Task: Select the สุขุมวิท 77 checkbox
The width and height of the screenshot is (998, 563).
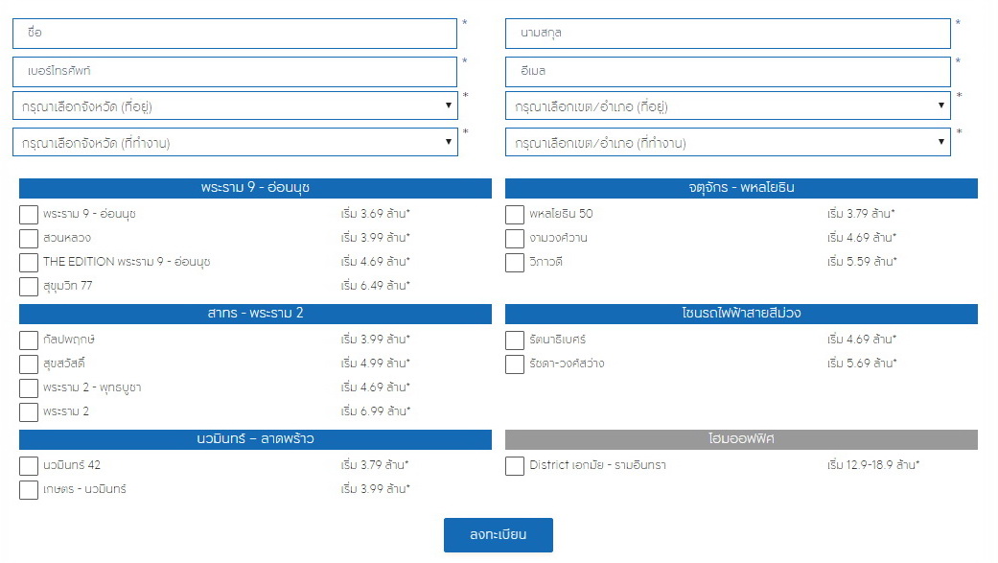Action: (x=29, y=287)
